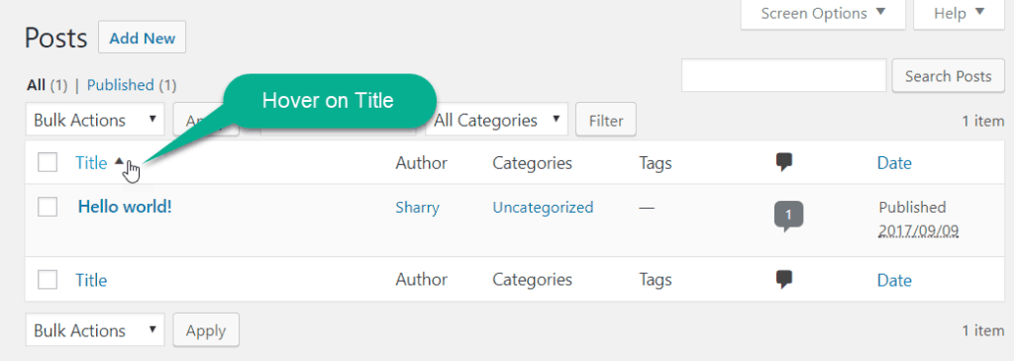Open the top Bulk Actions dropdown

click(95, 120)
